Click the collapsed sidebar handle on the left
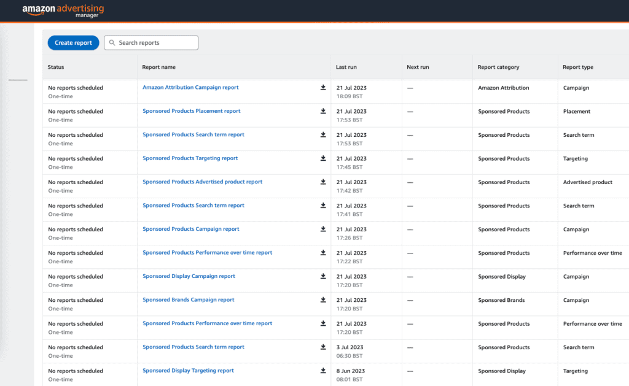This screenshot has height=386, width=629. click(17, 79)
